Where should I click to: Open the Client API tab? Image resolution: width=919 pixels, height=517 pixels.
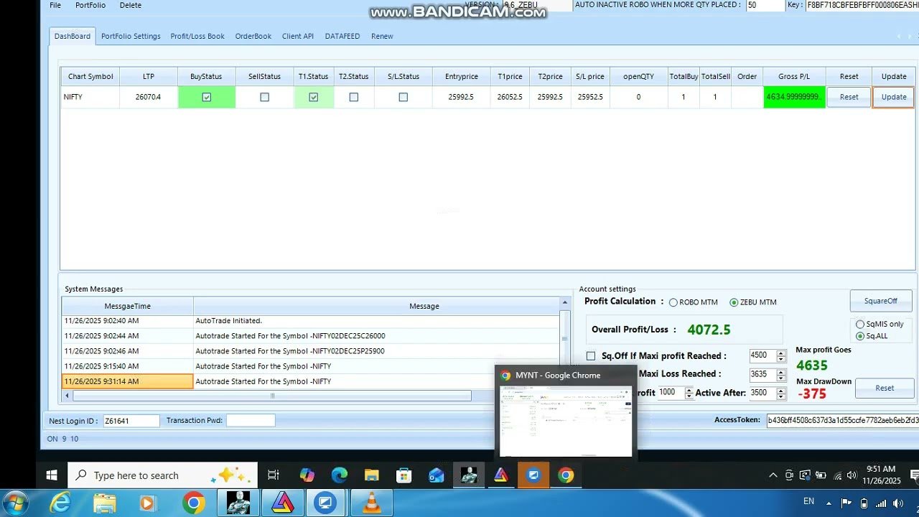click(x=298, y=36)
